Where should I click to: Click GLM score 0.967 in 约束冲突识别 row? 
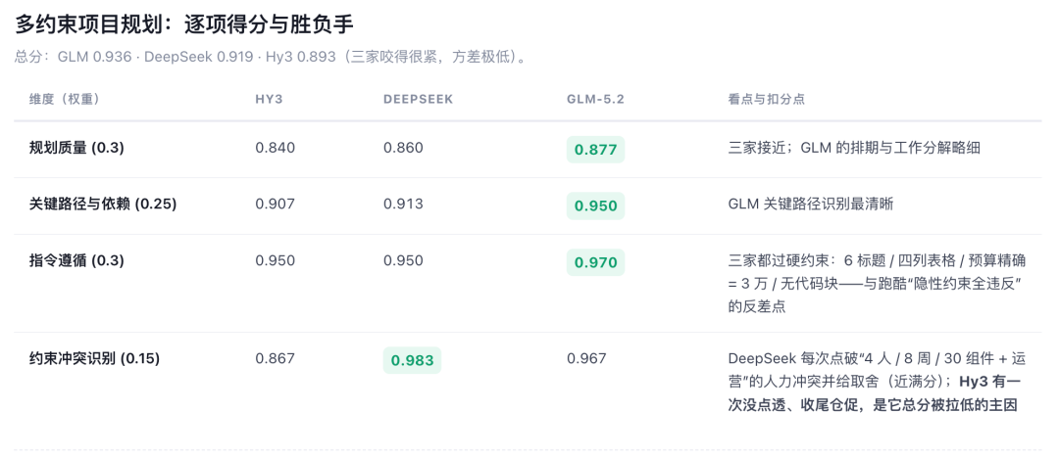tap(587, 359)
